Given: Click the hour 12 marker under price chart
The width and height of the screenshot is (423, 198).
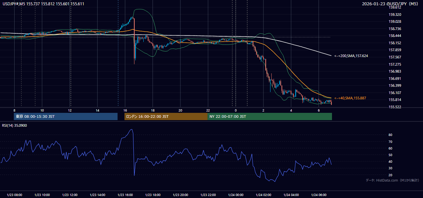Looking at the screenshot, I should (70, 110).
